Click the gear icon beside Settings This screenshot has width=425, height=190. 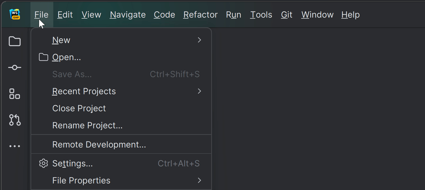(x=44, y=163)
